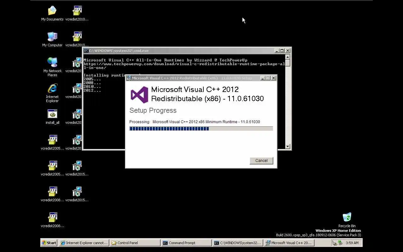Viewport: 403px width, 252px height.
Task: Click 'Redistributable (x86) - 11.0.61030' heading text
Action: coord(207,99)
